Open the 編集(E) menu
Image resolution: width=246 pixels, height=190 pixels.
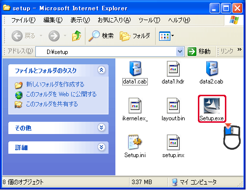tap(53, 20)
